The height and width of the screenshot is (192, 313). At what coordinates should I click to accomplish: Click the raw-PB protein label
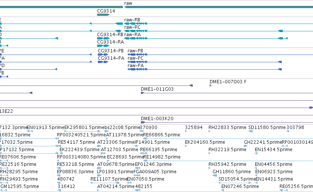(135, 51)
